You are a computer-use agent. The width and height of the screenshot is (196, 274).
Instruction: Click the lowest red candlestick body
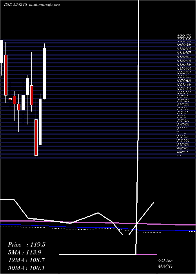36,137
